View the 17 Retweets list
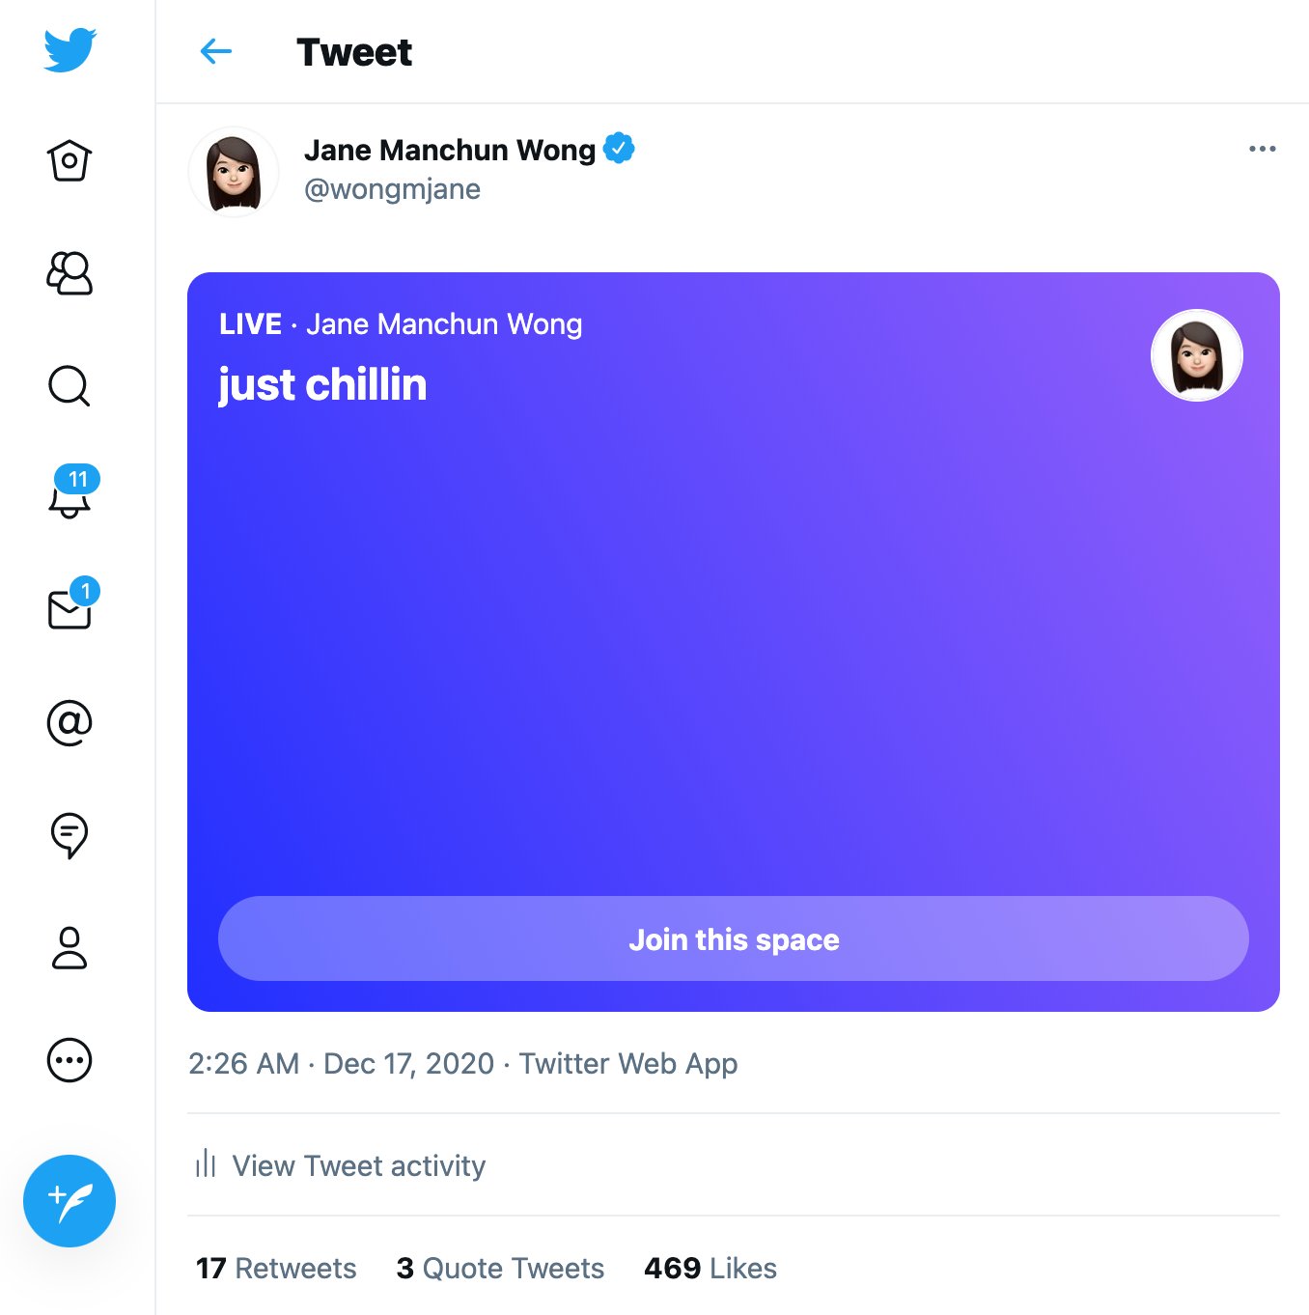This screenshot has height=1315, width=1309. click(276, 1268)
